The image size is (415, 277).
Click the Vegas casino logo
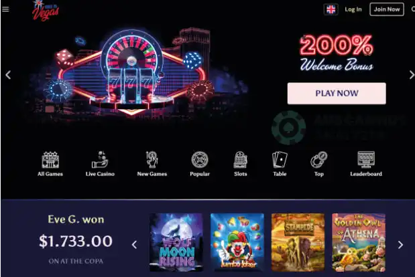46,11
